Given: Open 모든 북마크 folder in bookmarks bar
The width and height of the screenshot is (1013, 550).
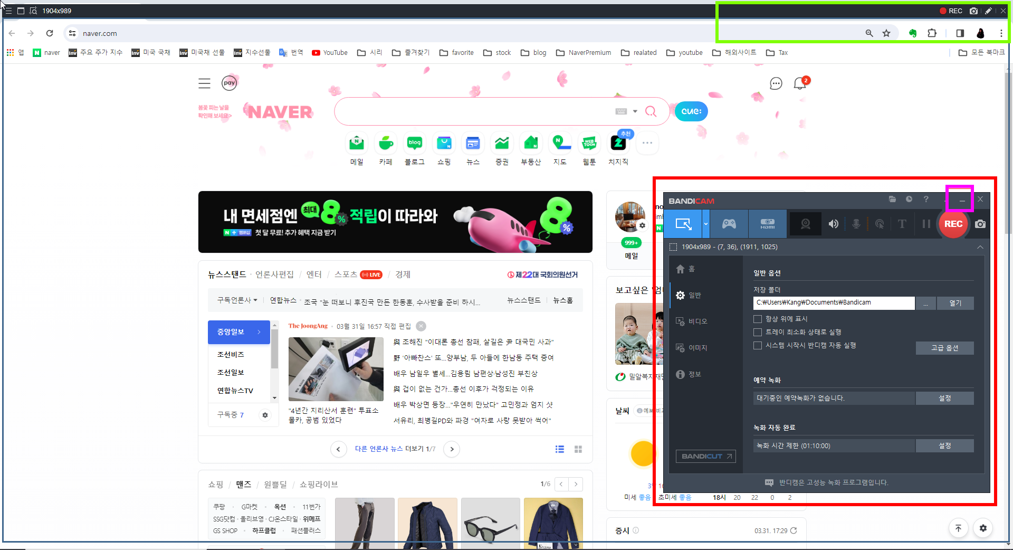Looking at the screenshot, I should [x=981, y=53].
